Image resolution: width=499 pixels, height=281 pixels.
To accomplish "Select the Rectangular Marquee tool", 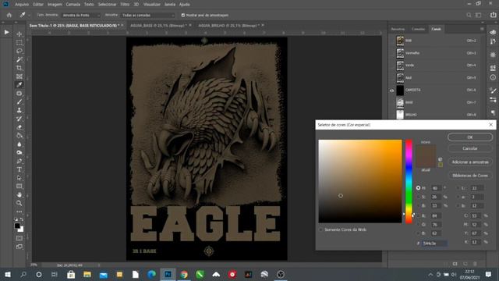I will point(19,42).
